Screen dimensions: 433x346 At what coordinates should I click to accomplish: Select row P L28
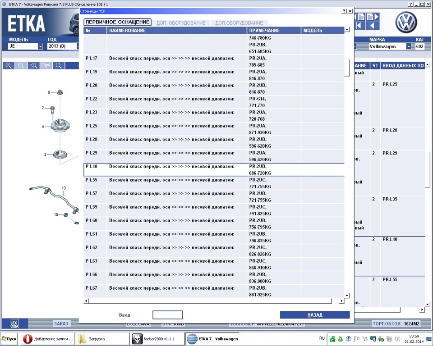[x=214, y=143]
